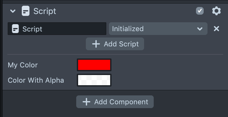Click the plus icon beside Add Component

[x=86, y=102]
